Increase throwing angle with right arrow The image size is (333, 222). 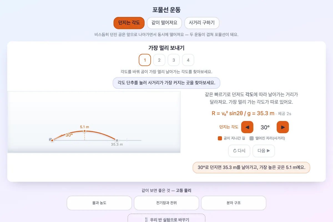(283, 127)
